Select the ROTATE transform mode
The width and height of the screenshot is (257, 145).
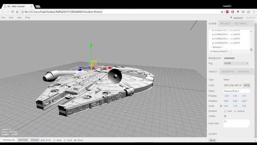coord(23,140)
